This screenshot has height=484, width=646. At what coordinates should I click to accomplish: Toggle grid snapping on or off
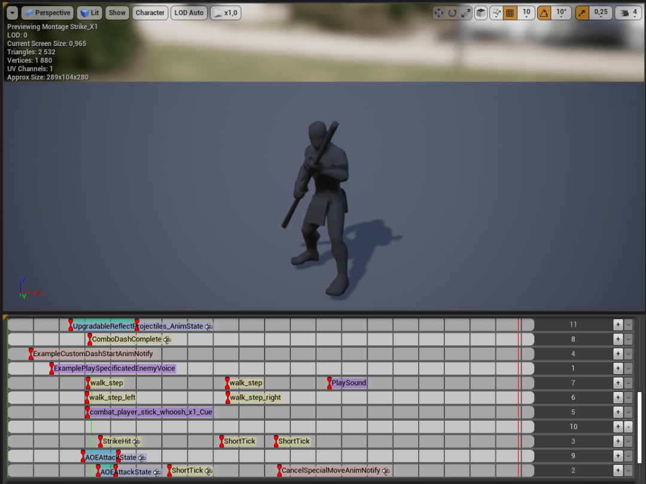pyautogui.click(x=510, y=13)
